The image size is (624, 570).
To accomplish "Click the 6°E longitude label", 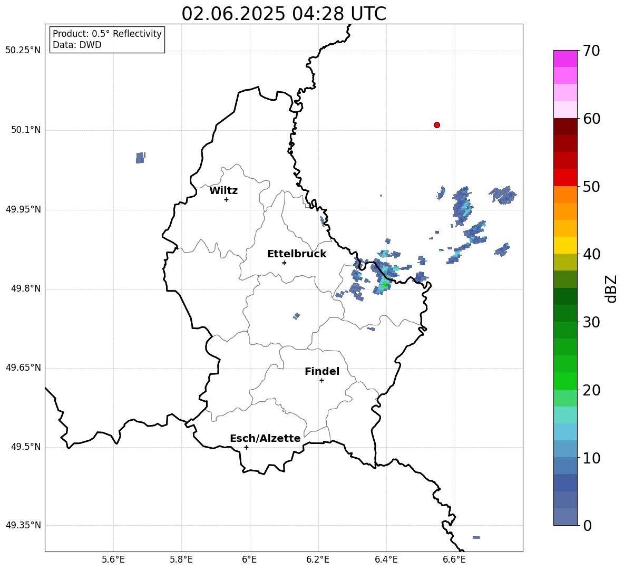I will click(x=249, y=559).
